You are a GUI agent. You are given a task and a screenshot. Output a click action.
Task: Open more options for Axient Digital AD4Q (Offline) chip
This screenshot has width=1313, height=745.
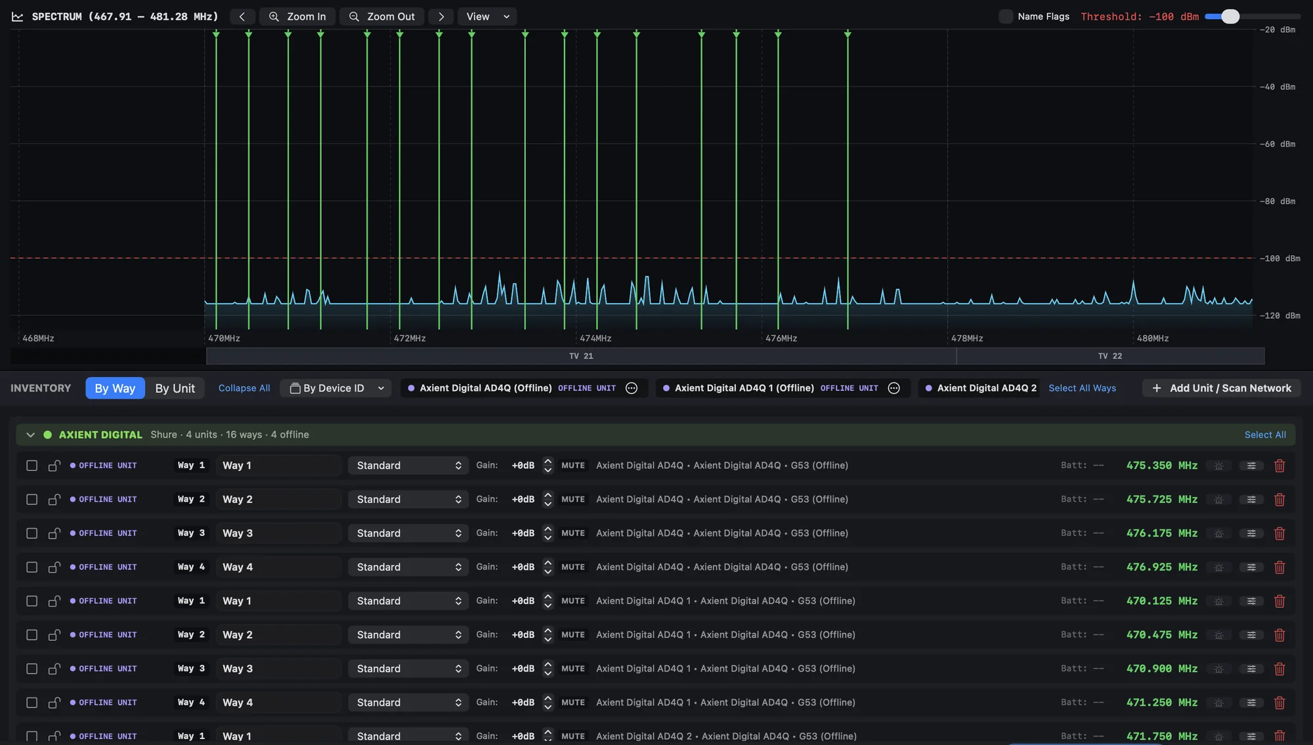pos(632,388)
